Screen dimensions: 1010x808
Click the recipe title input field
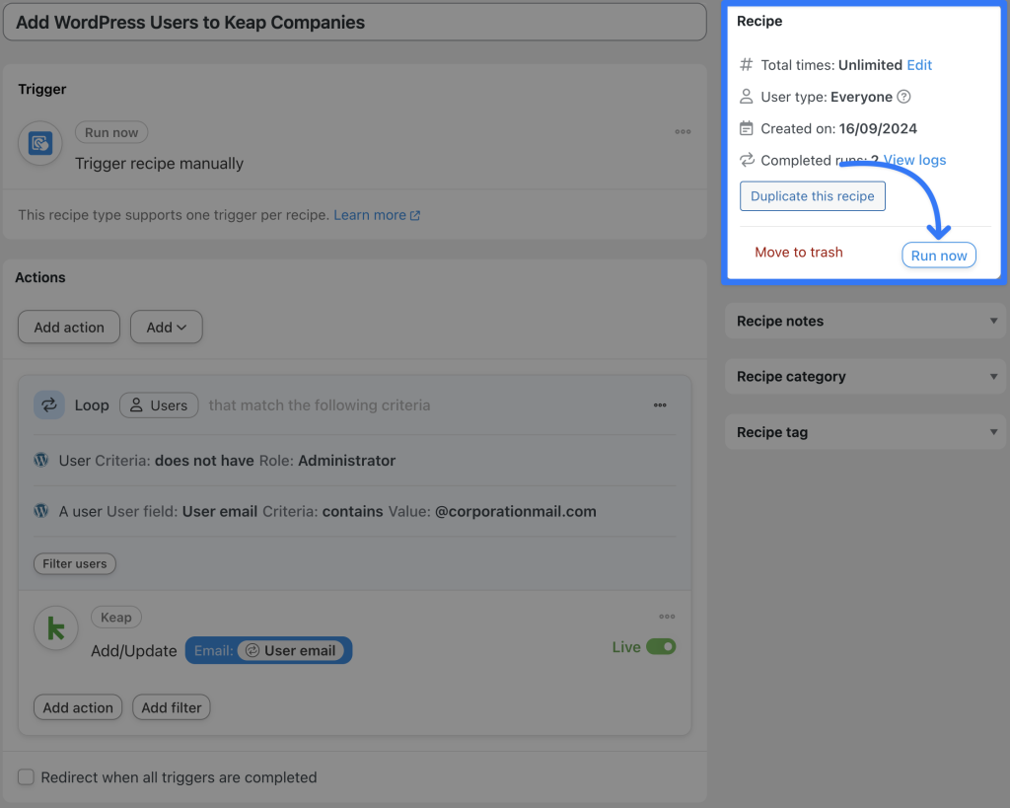click(x=355, y=22)
